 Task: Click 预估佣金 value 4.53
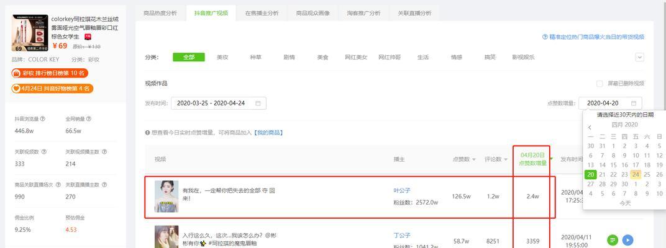coord(71,230)
